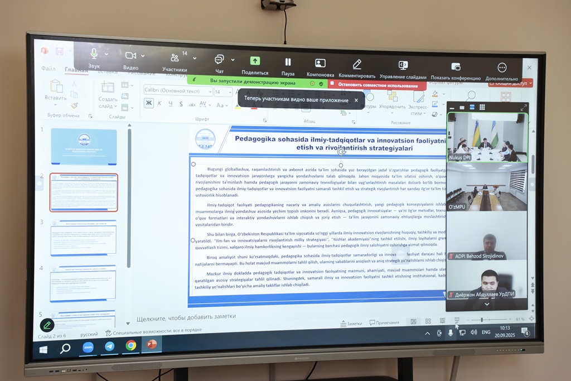The height and width of the screenshot is (381, 571).
Task: Open the Заметки notes button in status bar
Action: pyautogui.click(x=351, y=322)
